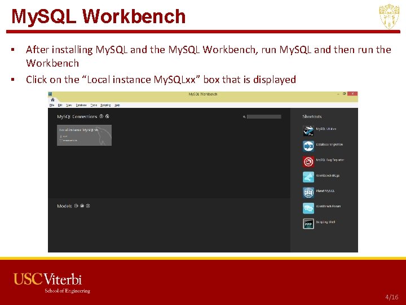Open the Database menu
Image resolution: width=406 pixels, height=305 pixels.
[81, 105]
